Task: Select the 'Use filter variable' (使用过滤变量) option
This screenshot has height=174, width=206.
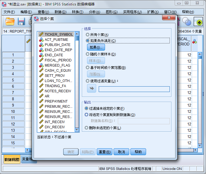Action: coord(102,81)
